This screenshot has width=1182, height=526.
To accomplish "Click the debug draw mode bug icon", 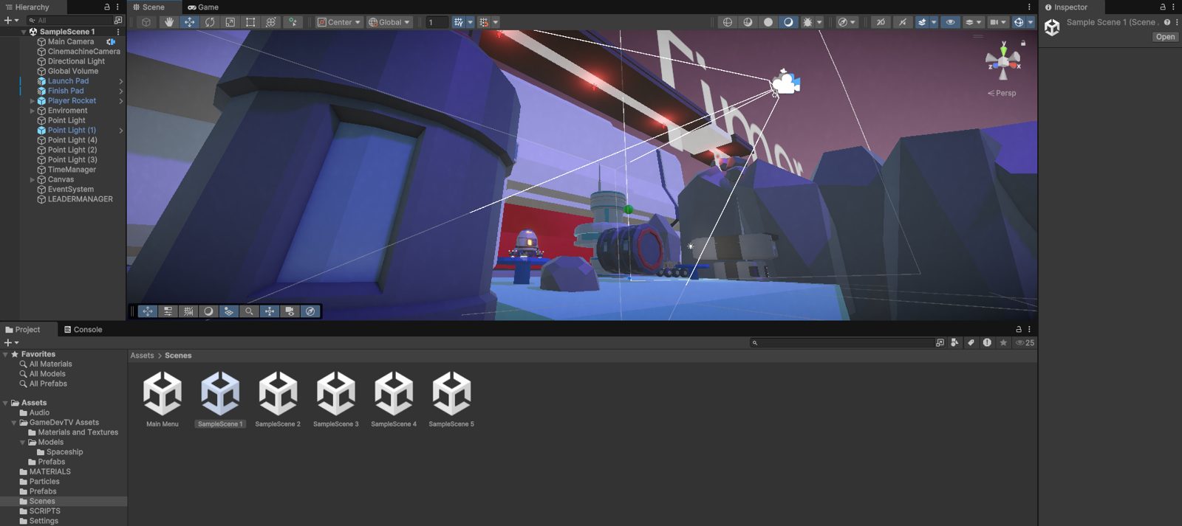I will point(807,22).
